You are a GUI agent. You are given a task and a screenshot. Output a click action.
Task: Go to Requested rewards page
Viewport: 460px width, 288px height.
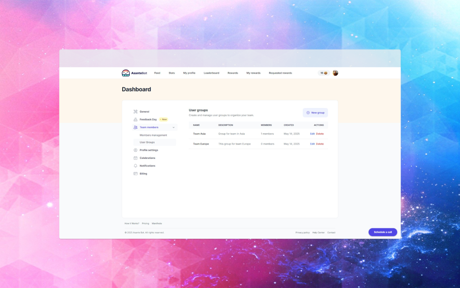tap(280, 73)
